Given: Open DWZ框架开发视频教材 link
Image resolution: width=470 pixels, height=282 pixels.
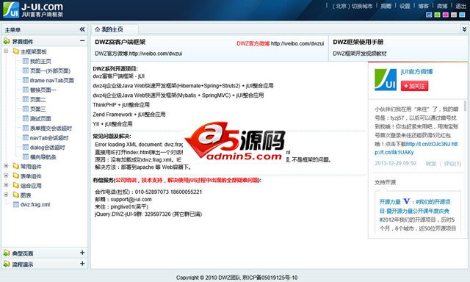Looking at the screenshot, I should [360, 54].
